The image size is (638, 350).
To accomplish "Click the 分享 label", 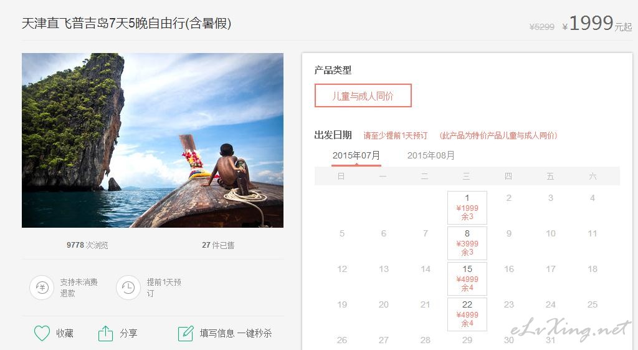I will (x=128, y=333).
